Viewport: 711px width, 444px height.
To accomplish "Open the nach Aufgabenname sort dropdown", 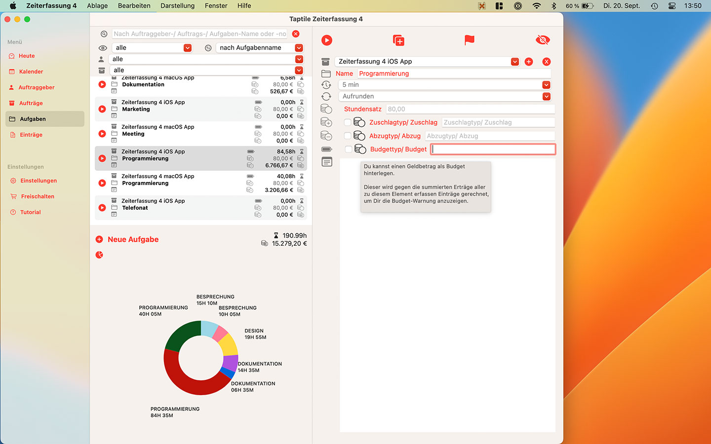I will (260, 48).
